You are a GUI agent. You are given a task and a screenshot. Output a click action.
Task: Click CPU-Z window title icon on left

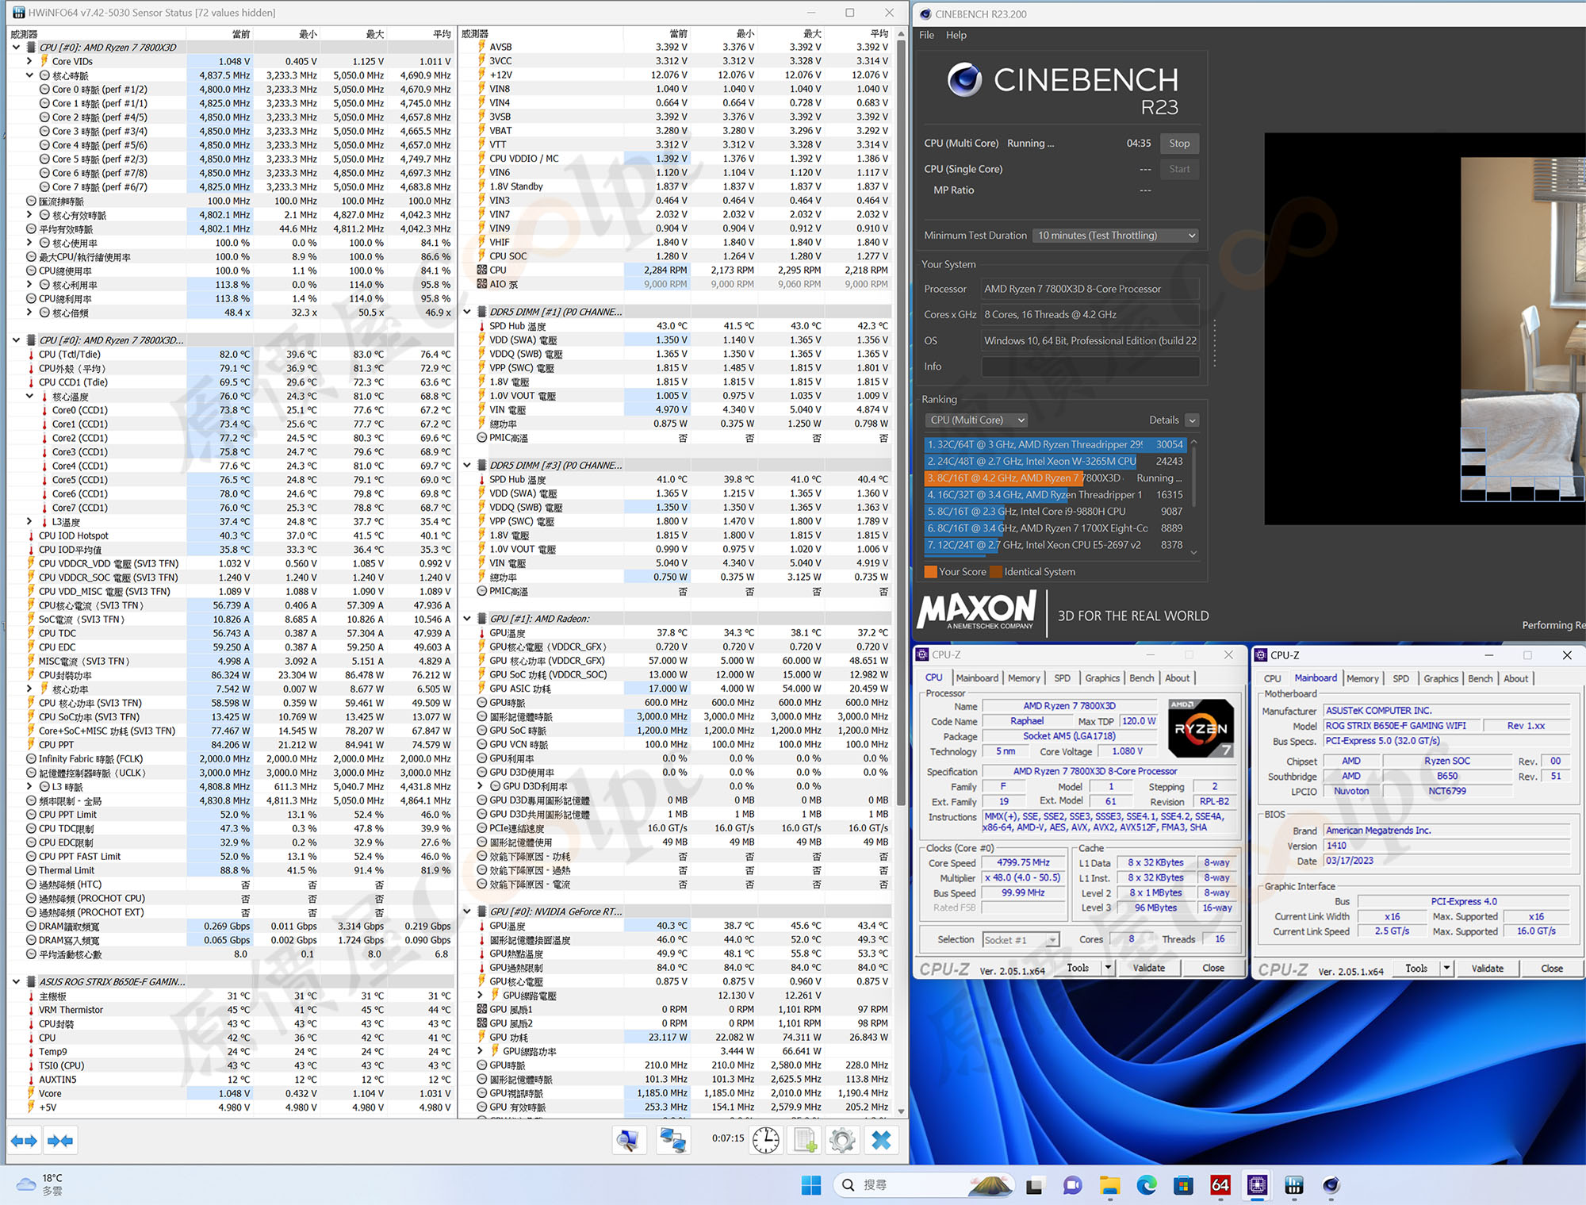pyautogui.click(x=922, y=654)
